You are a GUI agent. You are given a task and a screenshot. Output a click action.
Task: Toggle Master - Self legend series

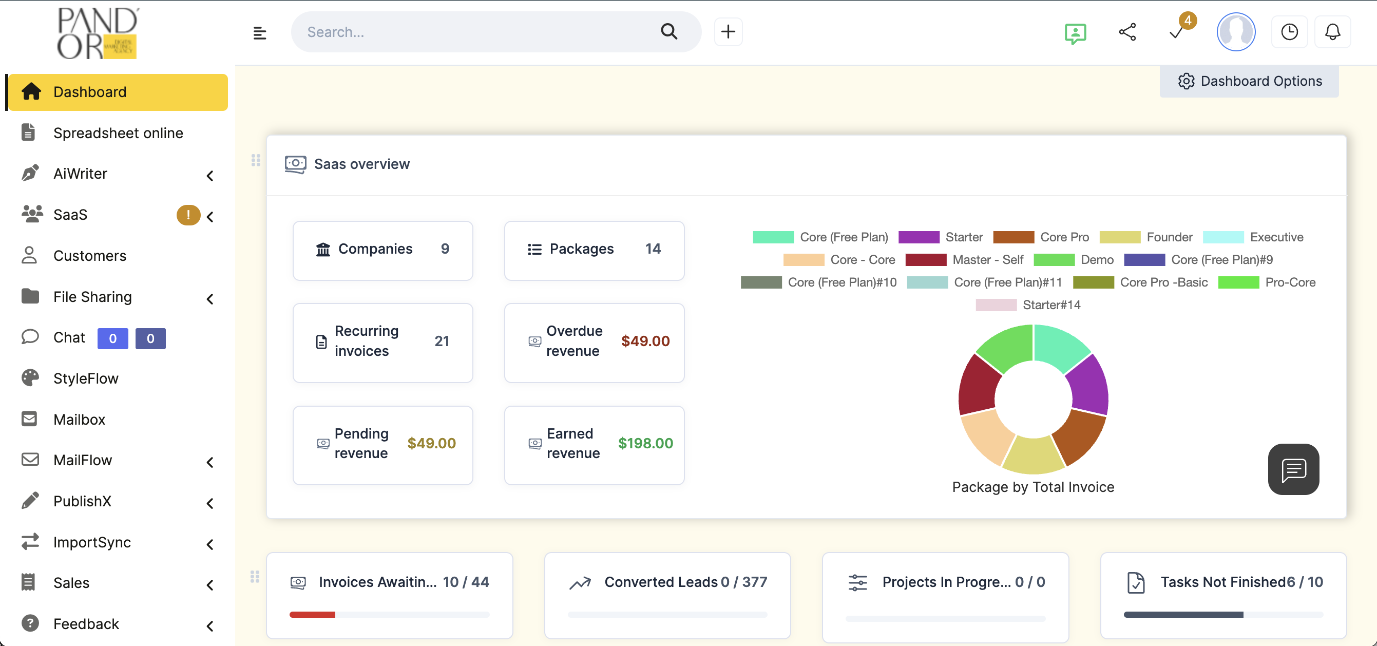point(964,259)
